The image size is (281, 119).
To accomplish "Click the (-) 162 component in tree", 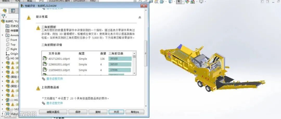I will [12, 109].
